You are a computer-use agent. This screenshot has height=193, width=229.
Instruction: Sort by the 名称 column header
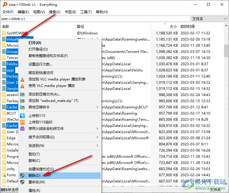pos(38,26)
